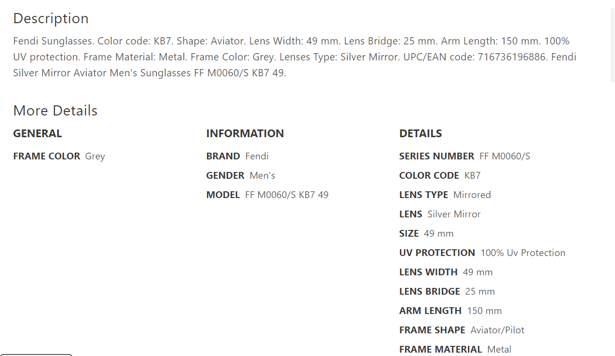Click the LENS TYPE value Mirrored

pyautogui.click(x=472, y=195)
